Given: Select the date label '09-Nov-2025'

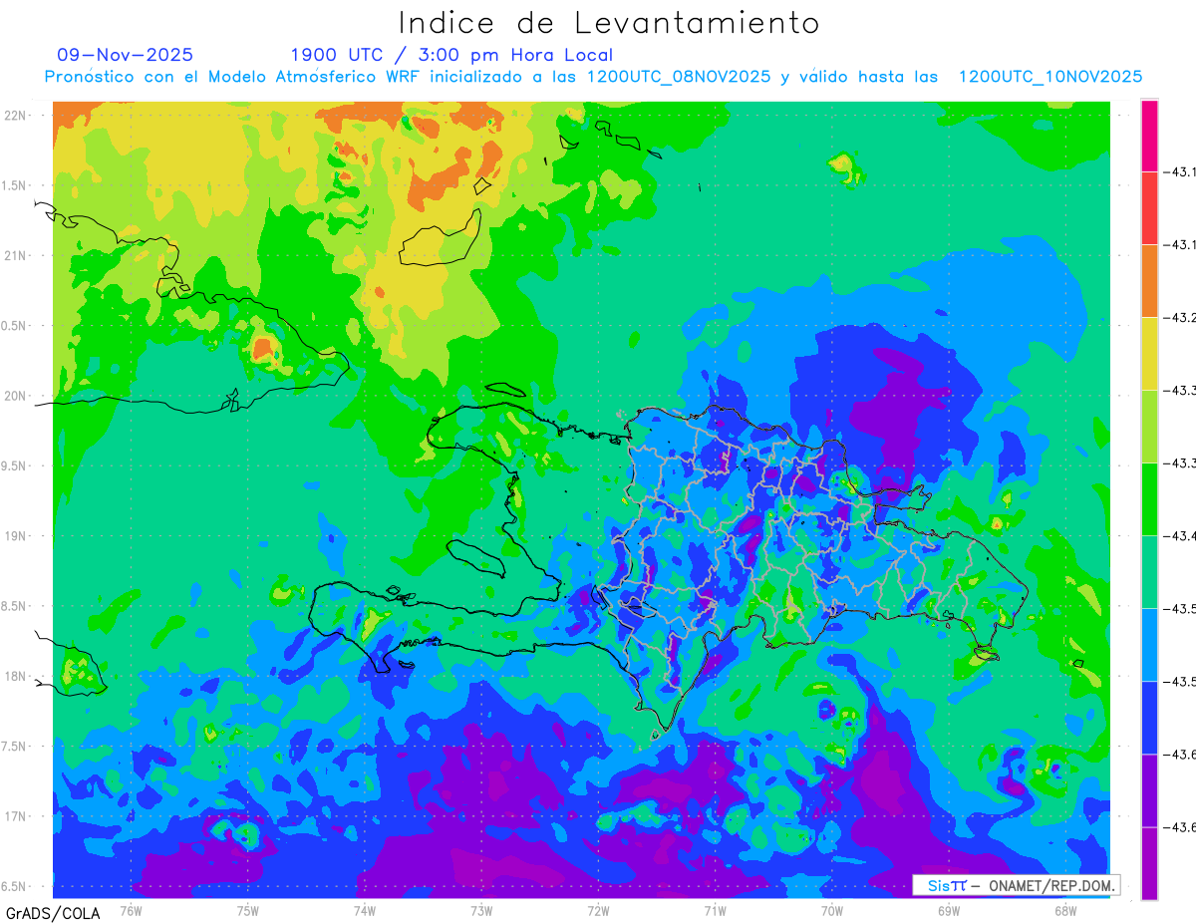Looking at the screenshot, I should (125, 55).
